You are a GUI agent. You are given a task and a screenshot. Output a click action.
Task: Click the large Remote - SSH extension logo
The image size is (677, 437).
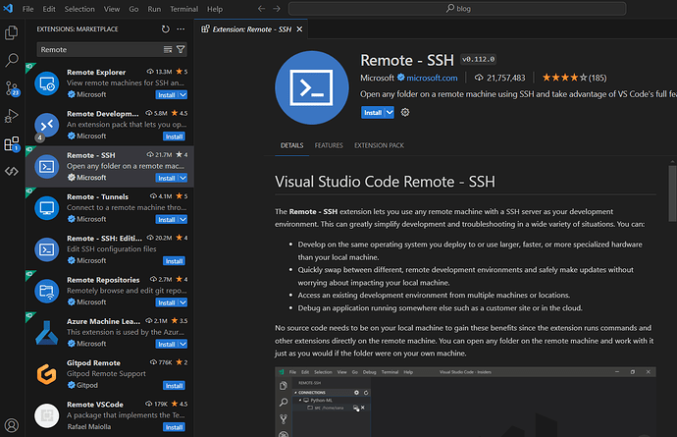click(x=312, y=87)
